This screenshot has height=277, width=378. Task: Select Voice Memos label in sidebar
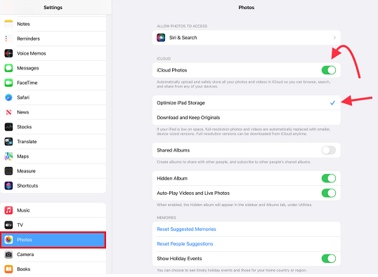coord(32,53)
